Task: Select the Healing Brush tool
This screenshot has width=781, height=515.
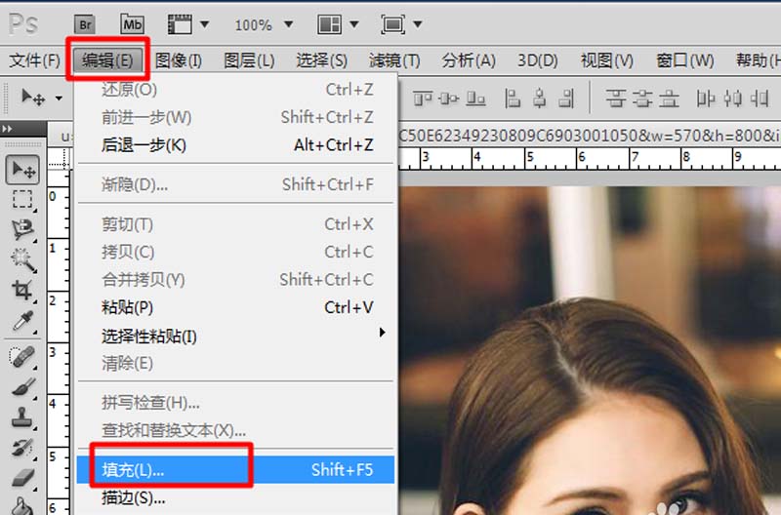Action: [22, 356]
